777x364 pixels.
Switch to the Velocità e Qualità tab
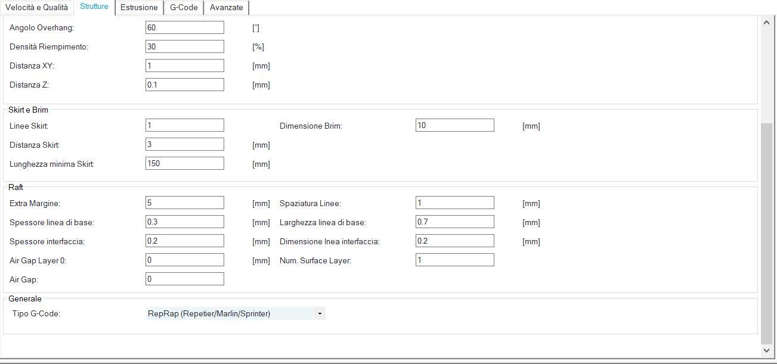coord(36,8)
